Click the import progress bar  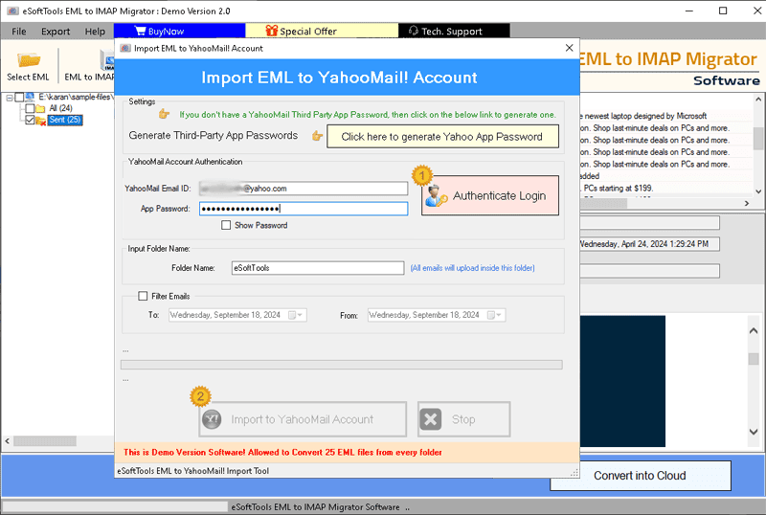pos(342,365)
